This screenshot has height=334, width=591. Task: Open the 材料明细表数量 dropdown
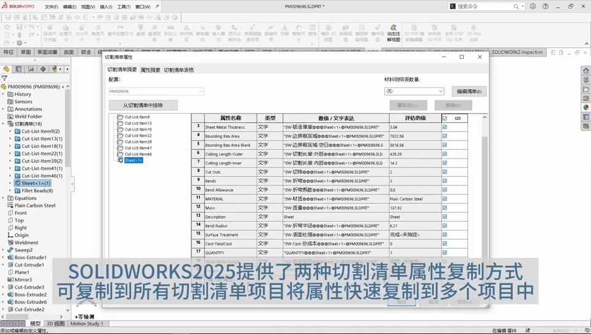pyautogui.click(x=414, y=91)
